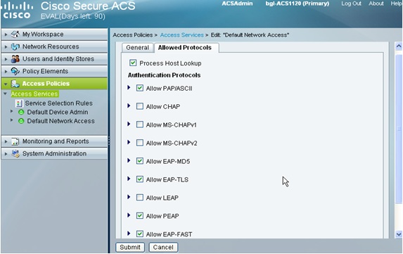Open Default Network Access in the tree
Screen dimensions: 403x254
[x=61, y=121]
